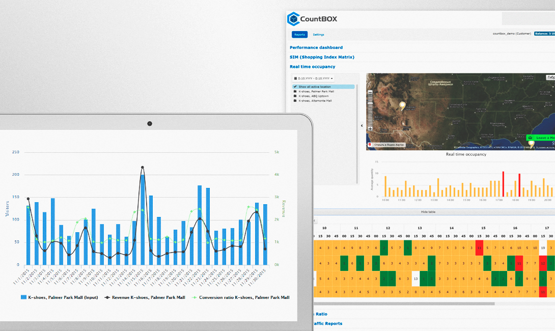The width and height of the screenshot is (555, 331).
Task: Click the Traffic Reports section link
Action: pos(328,323)
